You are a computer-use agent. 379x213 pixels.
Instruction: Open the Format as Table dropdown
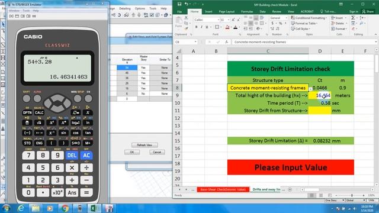point(304,23)
